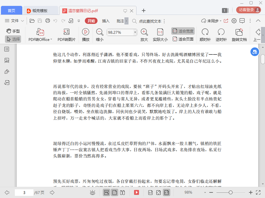This screenshot has width=265, height=198.
Task: Switch to single page view mode
Action: [x=115, y=192]
